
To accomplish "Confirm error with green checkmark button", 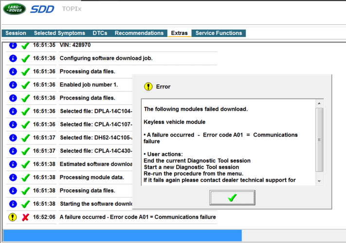I will 232,198.
